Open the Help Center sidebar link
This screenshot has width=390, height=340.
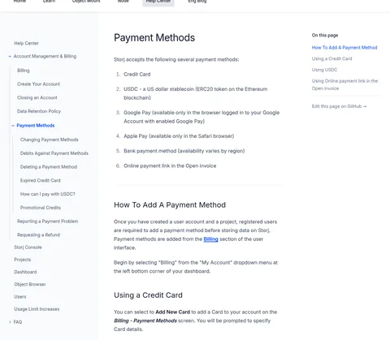pyautogui.click(x=26, y=43)
